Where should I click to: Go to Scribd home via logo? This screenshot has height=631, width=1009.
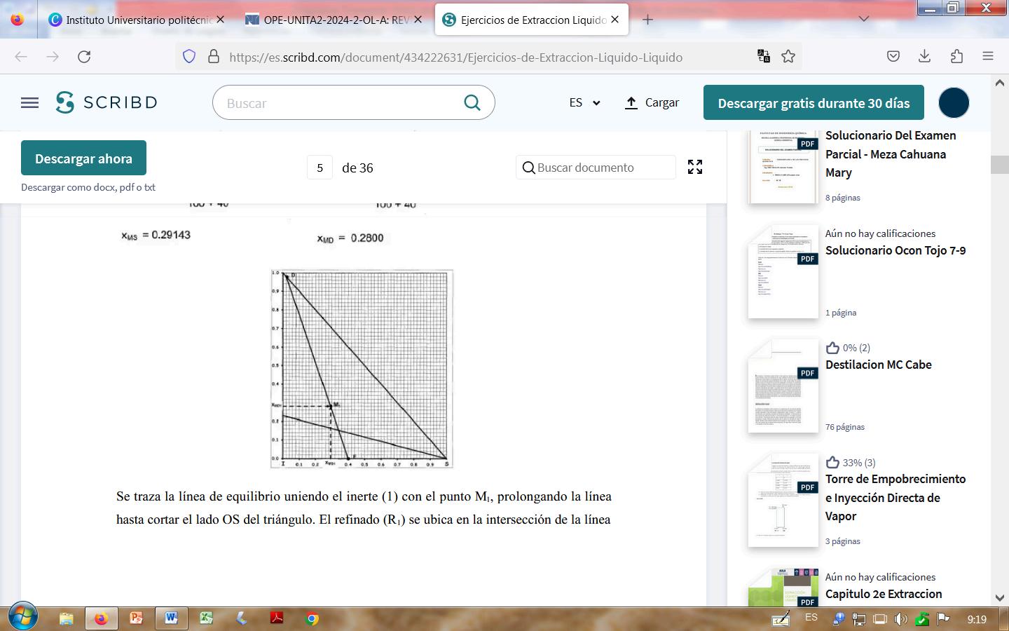tap(107, 102)
